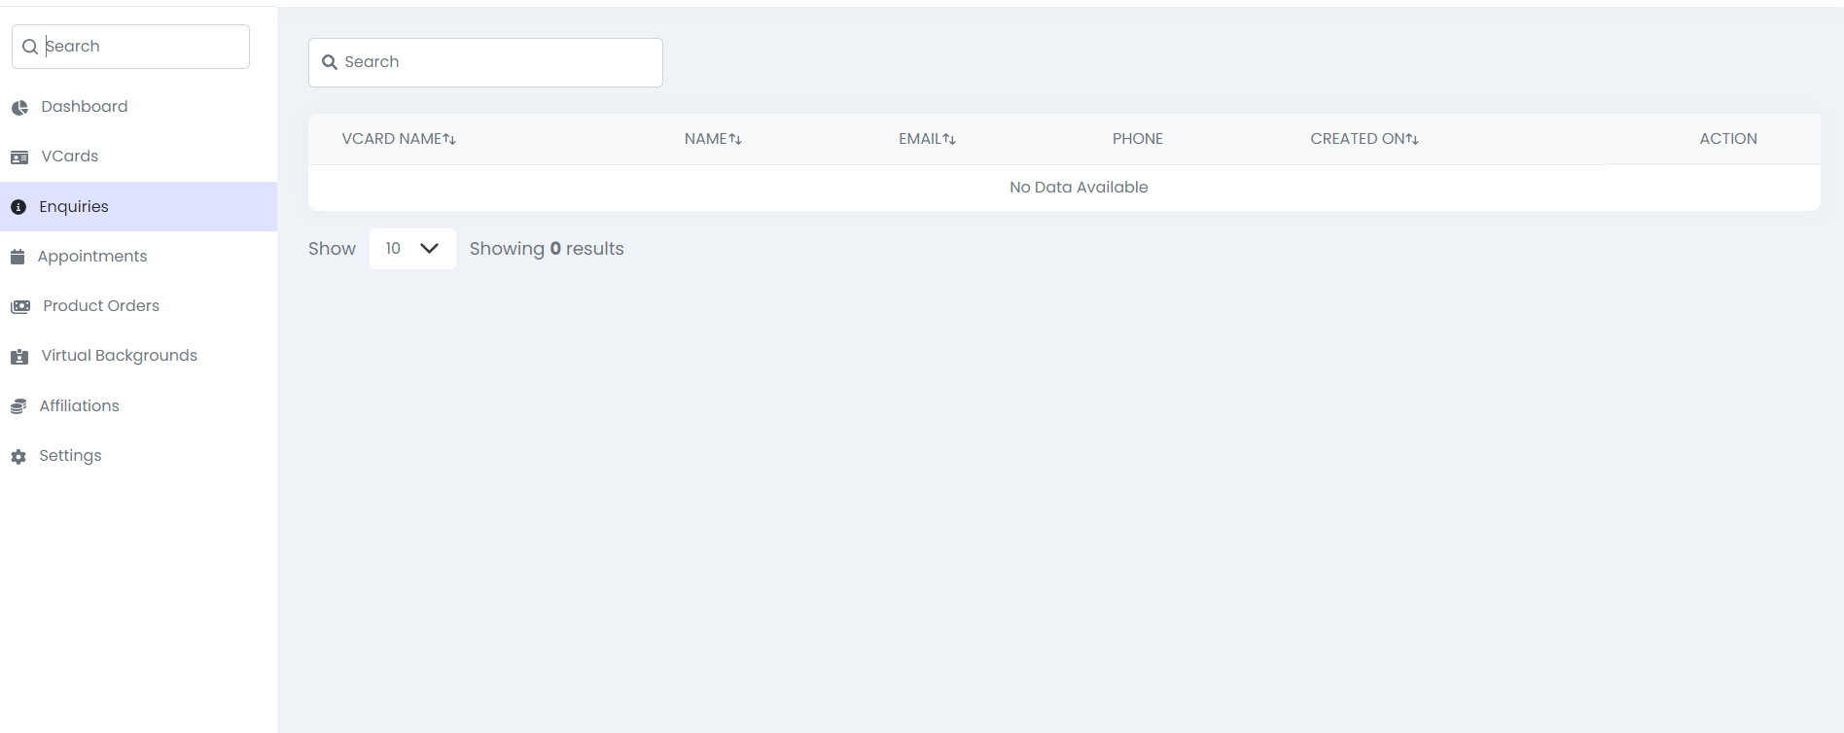
Task: Open the Show 10 entries dropdown
Action: 411,249
